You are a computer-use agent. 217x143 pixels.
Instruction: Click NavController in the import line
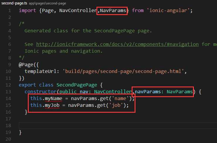(x=78, y=11)
